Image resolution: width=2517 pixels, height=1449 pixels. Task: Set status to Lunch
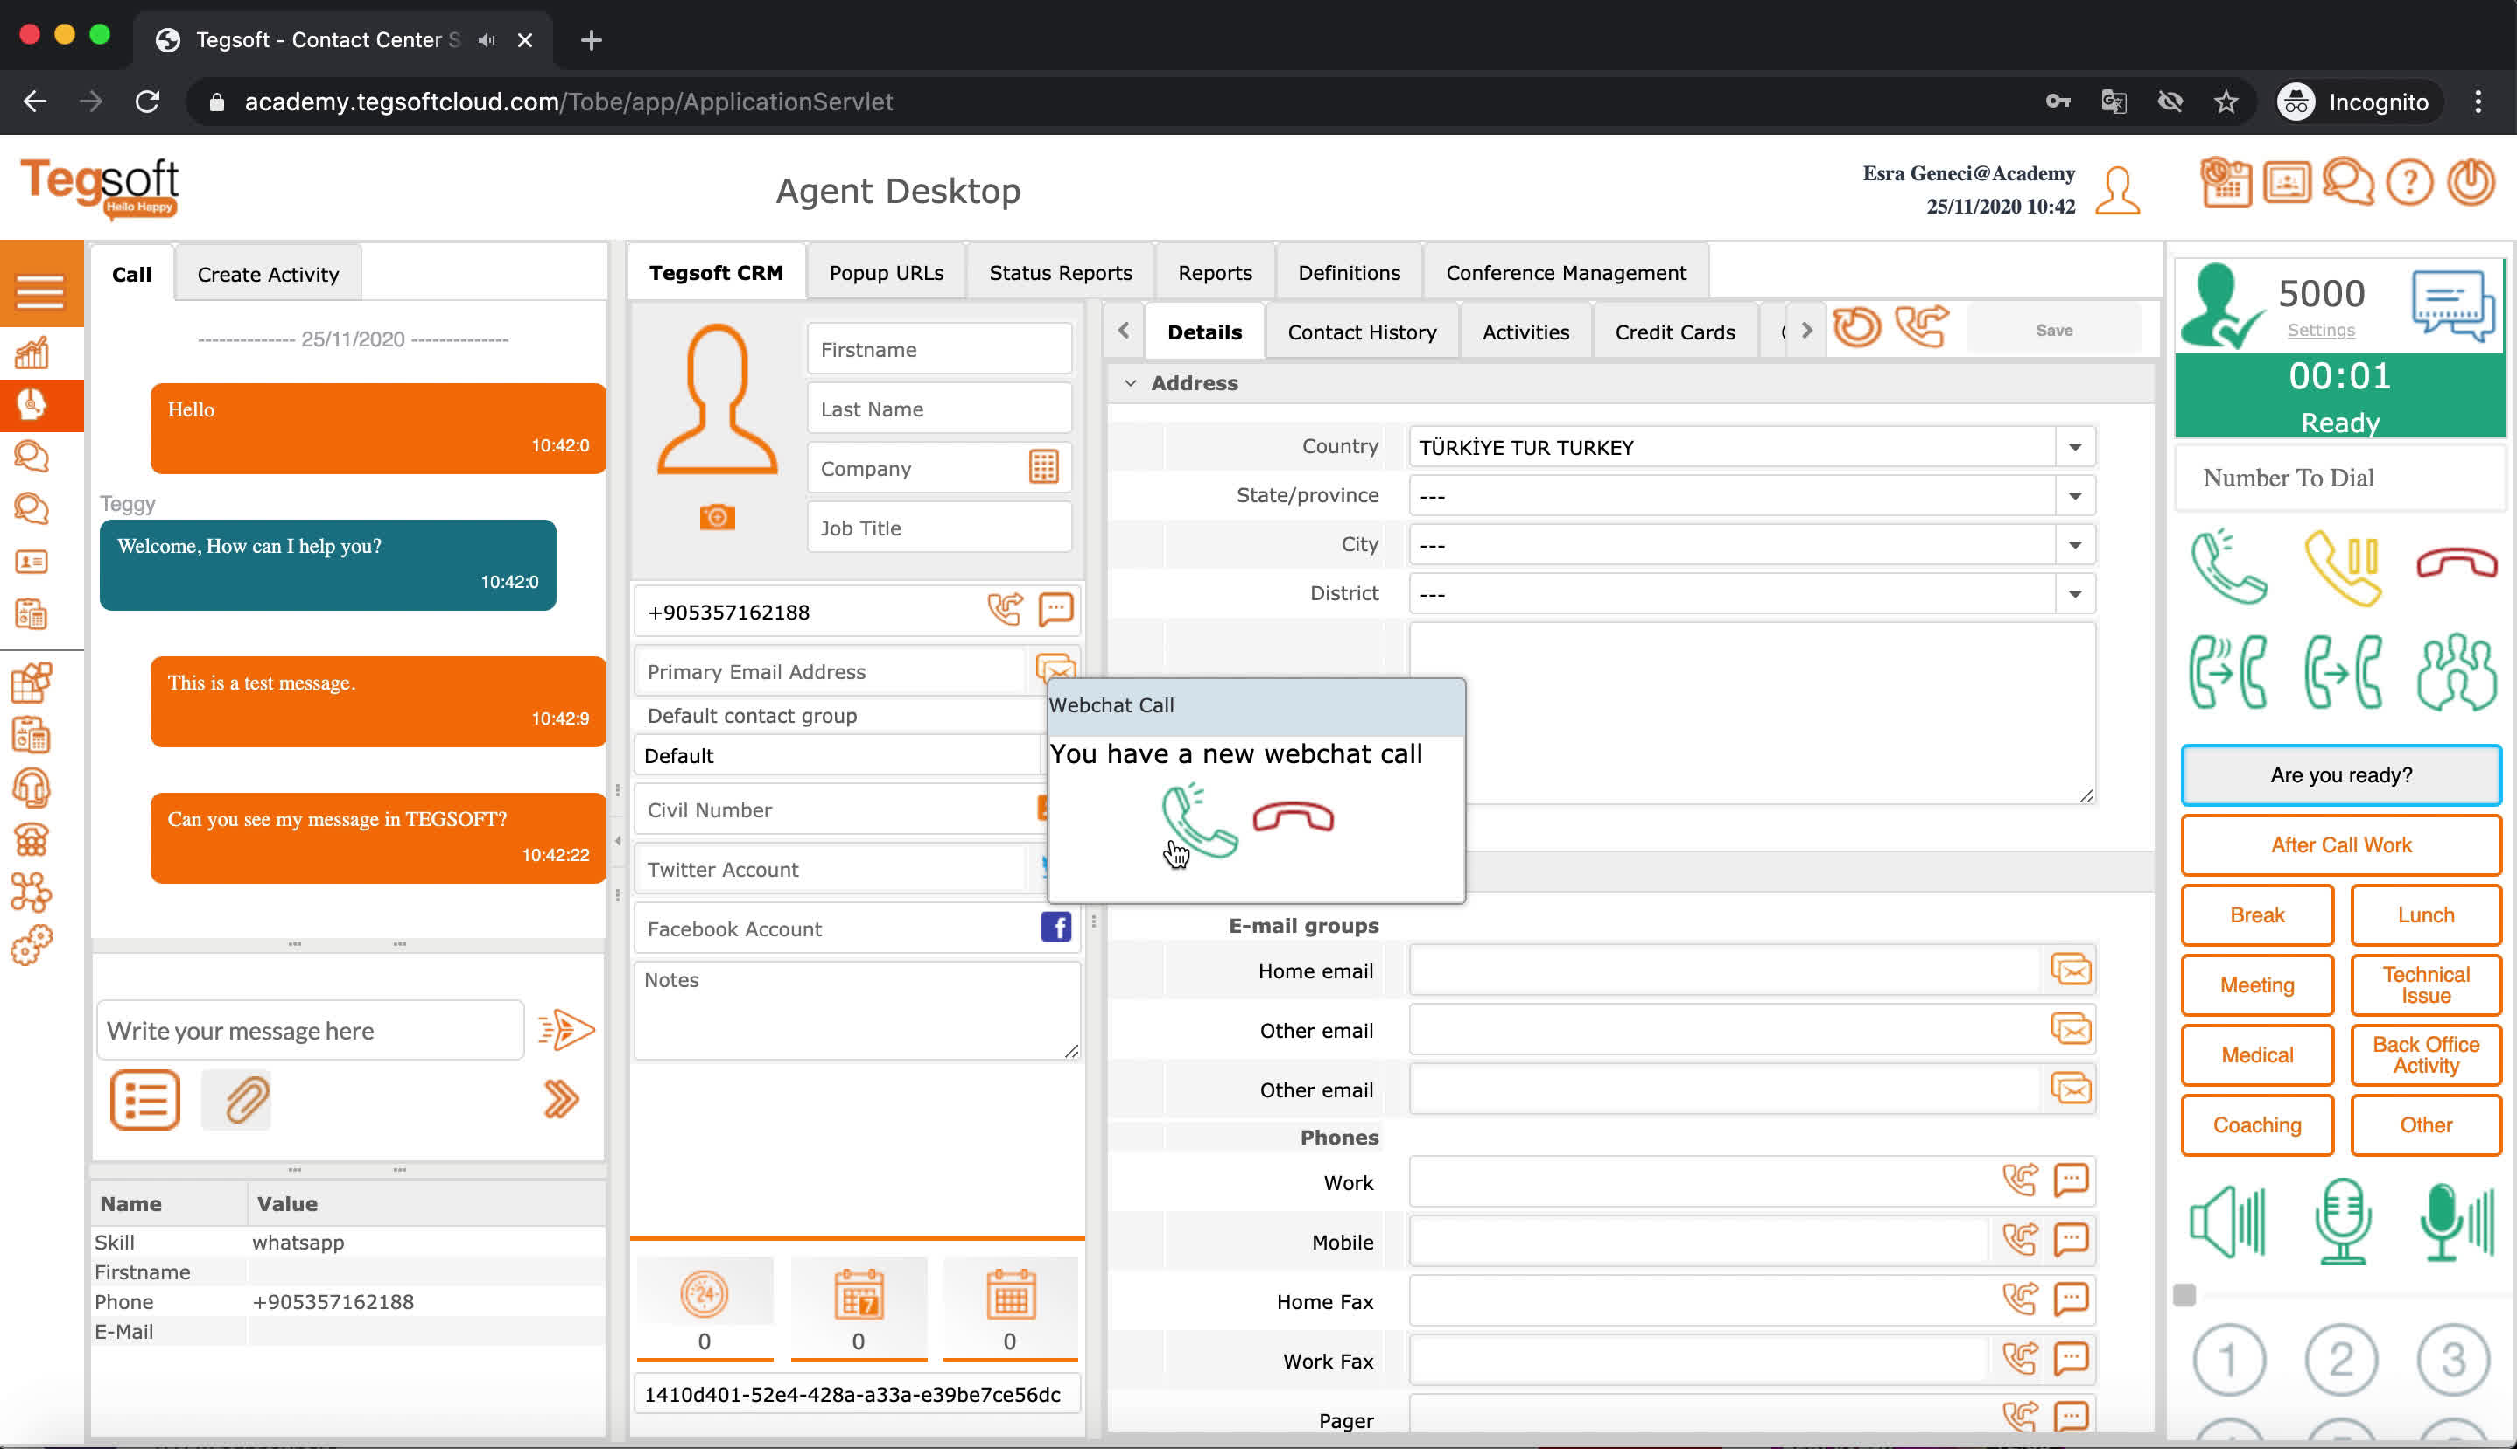tap(2425, 914)
